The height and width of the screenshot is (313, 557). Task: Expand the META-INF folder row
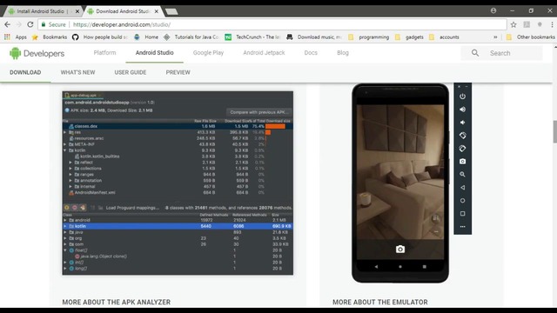pyautogui.click(x=64, y=144)
